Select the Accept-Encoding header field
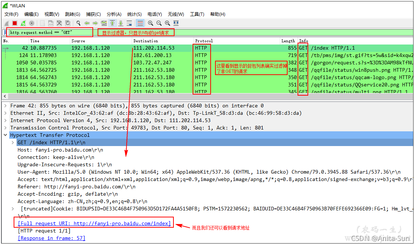415x245 pixels. click(x=68, y=194)
